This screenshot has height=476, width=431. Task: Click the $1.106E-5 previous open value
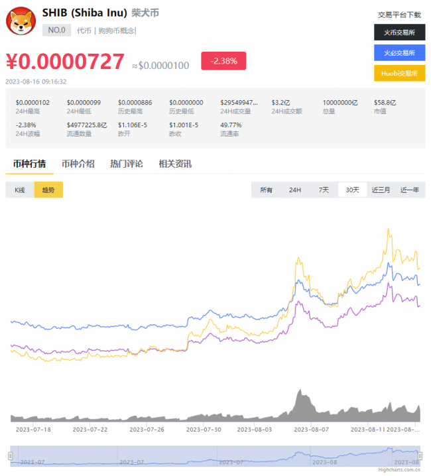[x=133, y=125]
